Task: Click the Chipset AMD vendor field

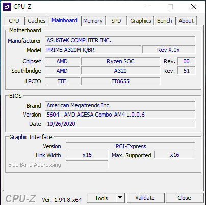Action: point(62,61)
